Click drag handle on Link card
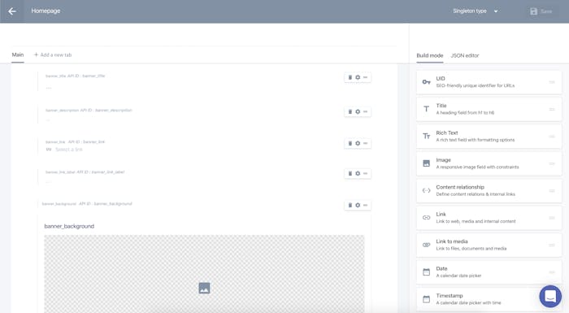 tap(552, 218)
